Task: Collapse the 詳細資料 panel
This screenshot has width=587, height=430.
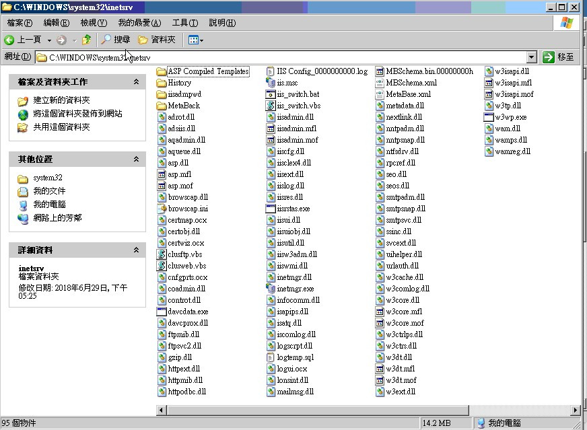Action: coord(136,250)
